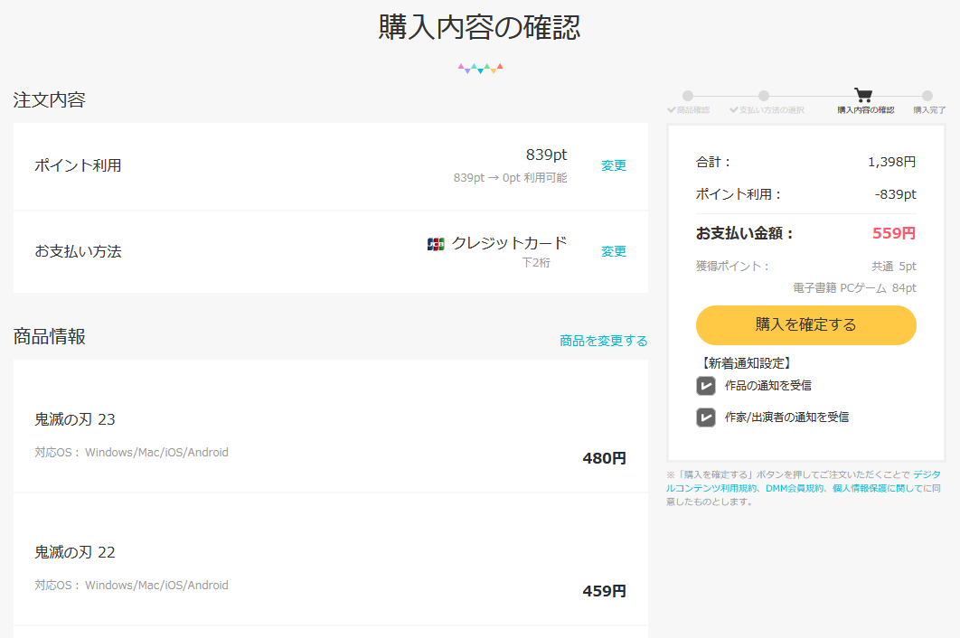This screenshot has width=960, height=638.
Task: Click the 購入を確定する button
Action: [805, 325]
